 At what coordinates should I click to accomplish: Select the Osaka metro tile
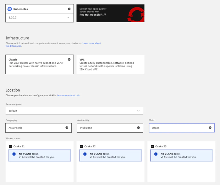click(x=182, y=128)
